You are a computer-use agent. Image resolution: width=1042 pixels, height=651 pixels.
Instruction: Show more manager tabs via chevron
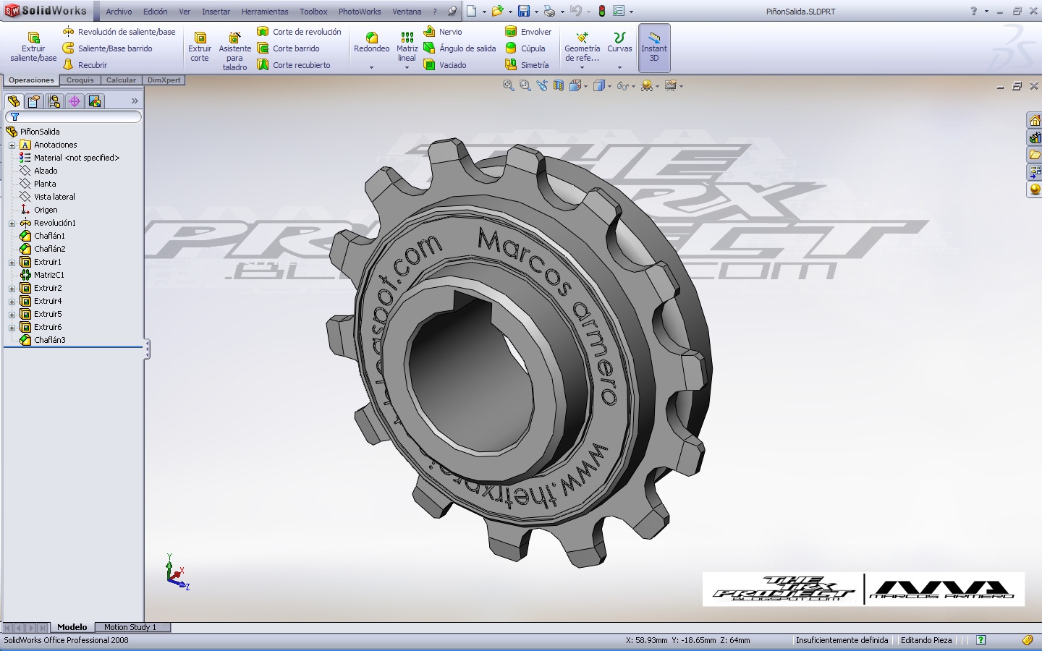click(135, 101)
